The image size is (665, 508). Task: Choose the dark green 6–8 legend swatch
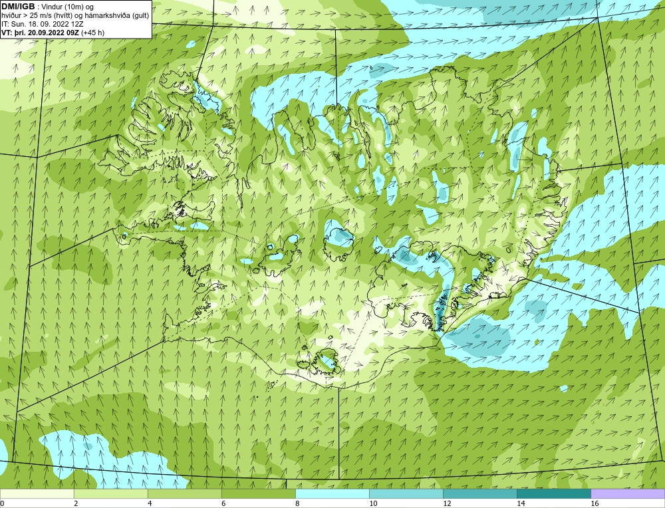pyautogui.click(x=258, y=493)
